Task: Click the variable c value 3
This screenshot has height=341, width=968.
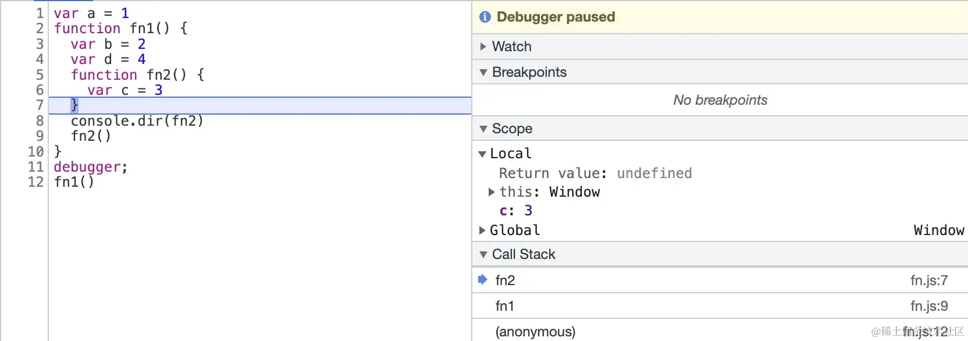Action: pos(528,211)
